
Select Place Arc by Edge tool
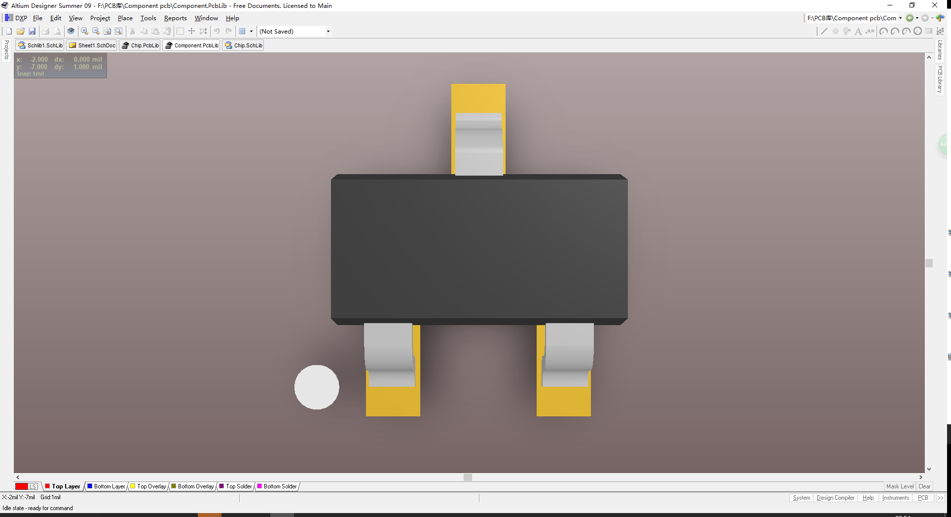[895, 31]
